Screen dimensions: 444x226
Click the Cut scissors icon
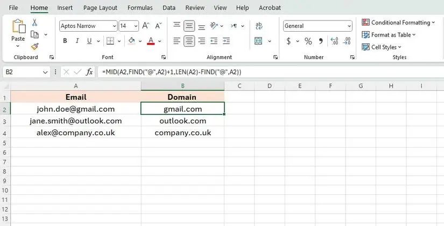click(34, 23)
